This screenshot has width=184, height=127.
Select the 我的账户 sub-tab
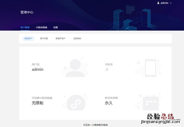tap(28, 39)
